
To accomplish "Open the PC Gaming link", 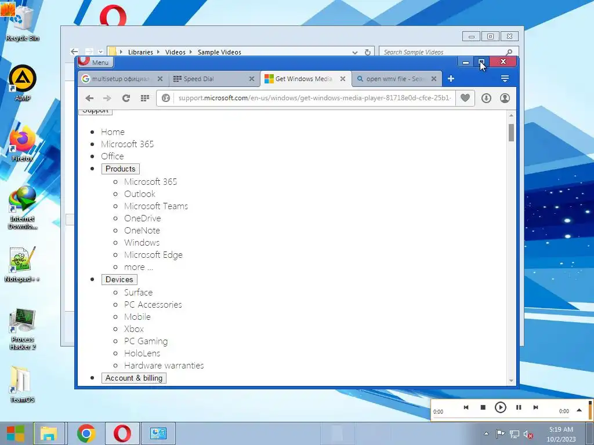I will [x=146, y=341].
